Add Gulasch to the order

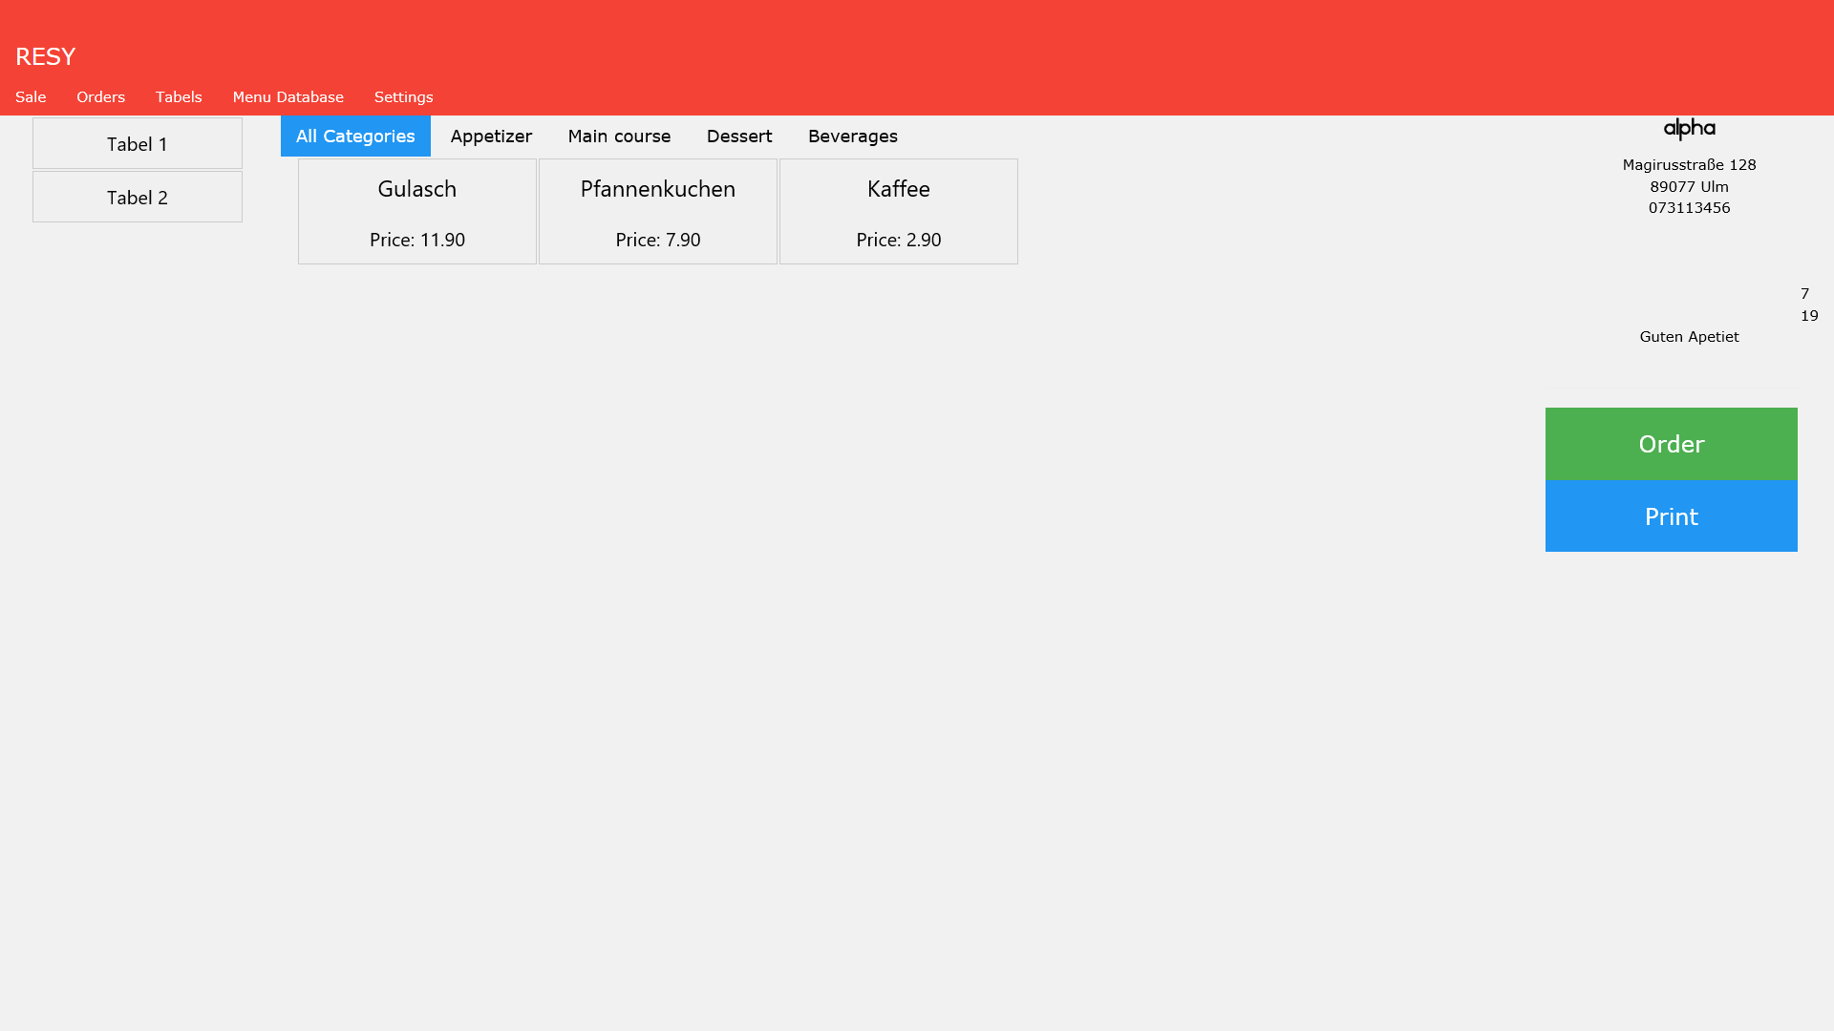click(x=417, y=212)
